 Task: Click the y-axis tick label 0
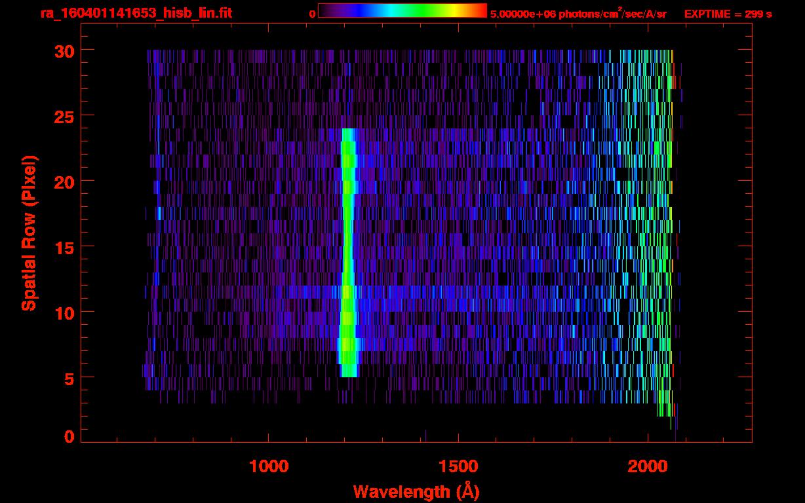[x=68, y=436]
